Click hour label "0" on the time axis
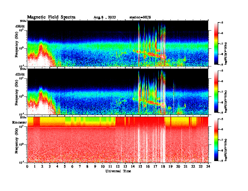Image resolution: width=248 pixels, height=191 pixels. click(27, 166)
